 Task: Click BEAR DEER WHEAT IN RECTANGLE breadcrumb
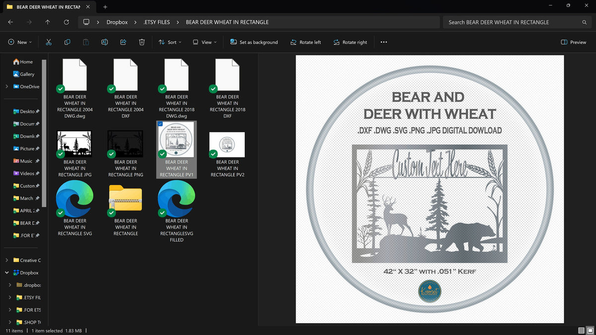coord(227,22)
